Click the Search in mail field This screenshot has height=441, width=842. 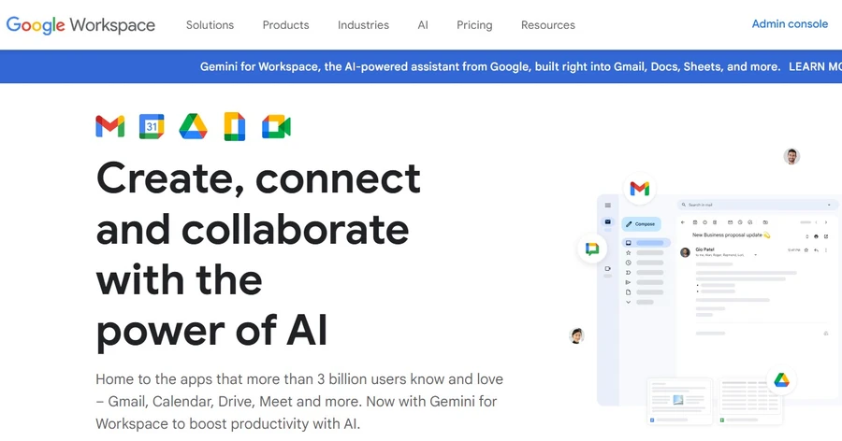pyautogui.click(x=758, y=205)
